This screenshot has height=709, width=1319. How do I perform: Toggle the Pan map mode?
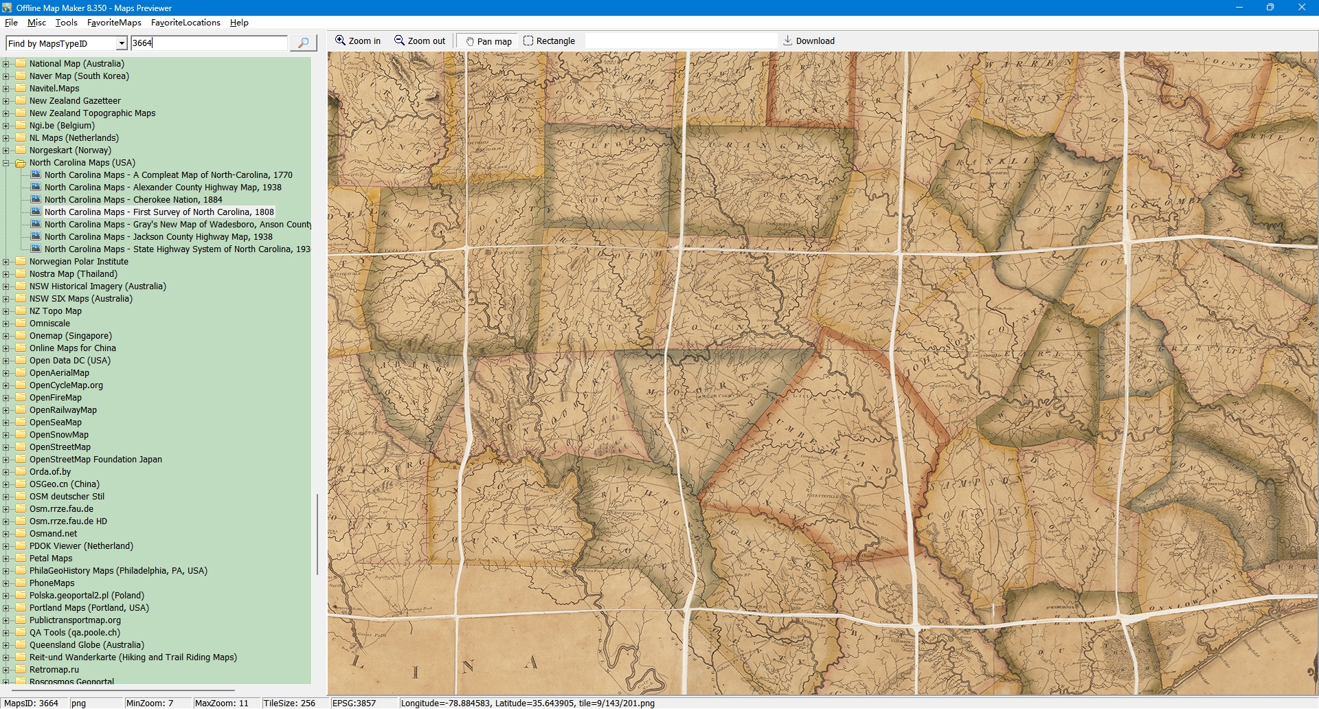click(488, 41)
